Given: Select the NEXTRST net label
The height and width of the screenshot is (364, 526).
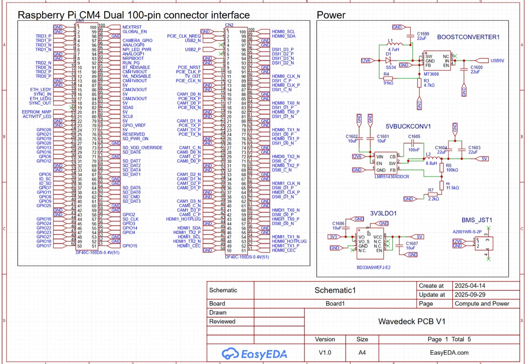Looking at the screenshot, I should coord(132,27).
